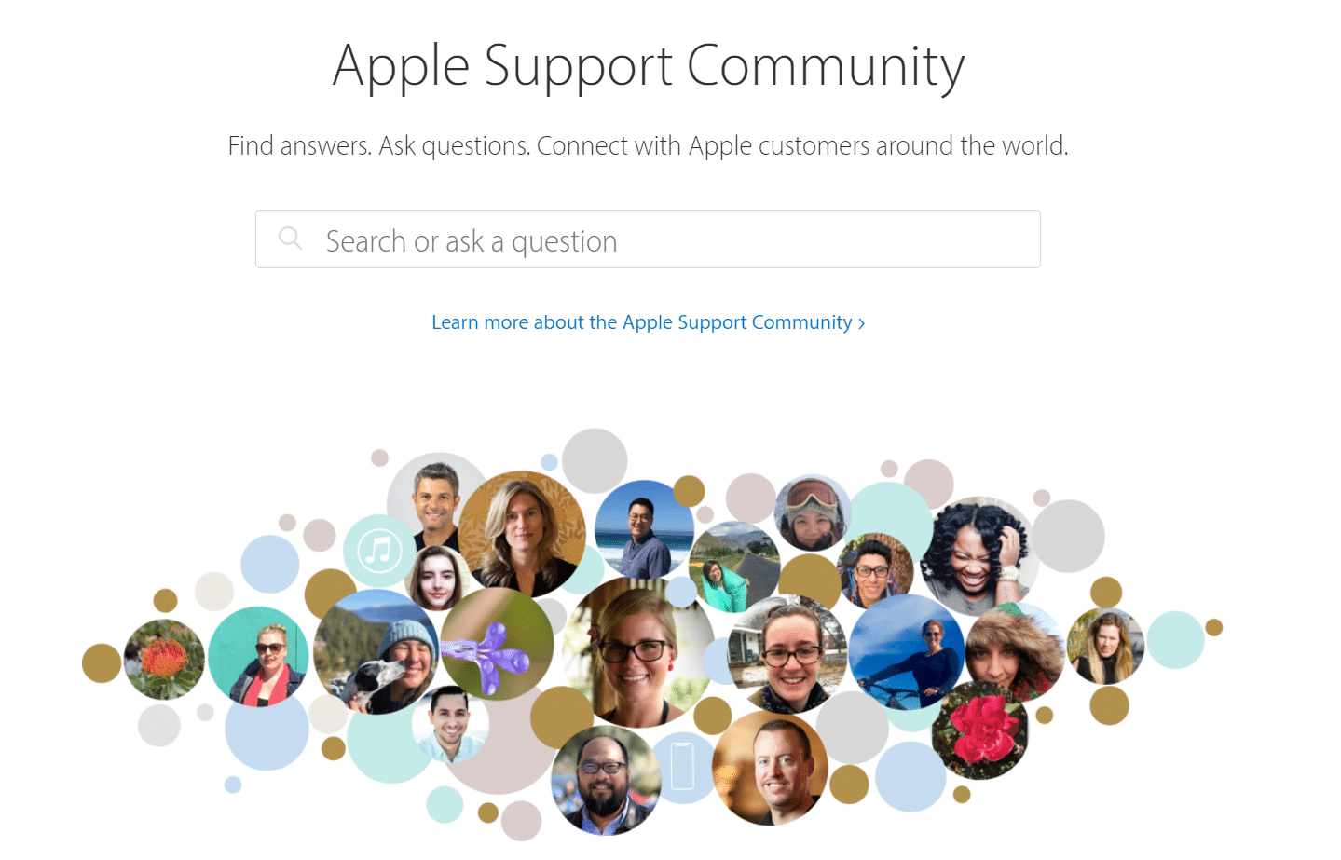Select the purple iris flower photo
Image resolution: width=1341 pixels, height=860 pixels.
(497, 644)
